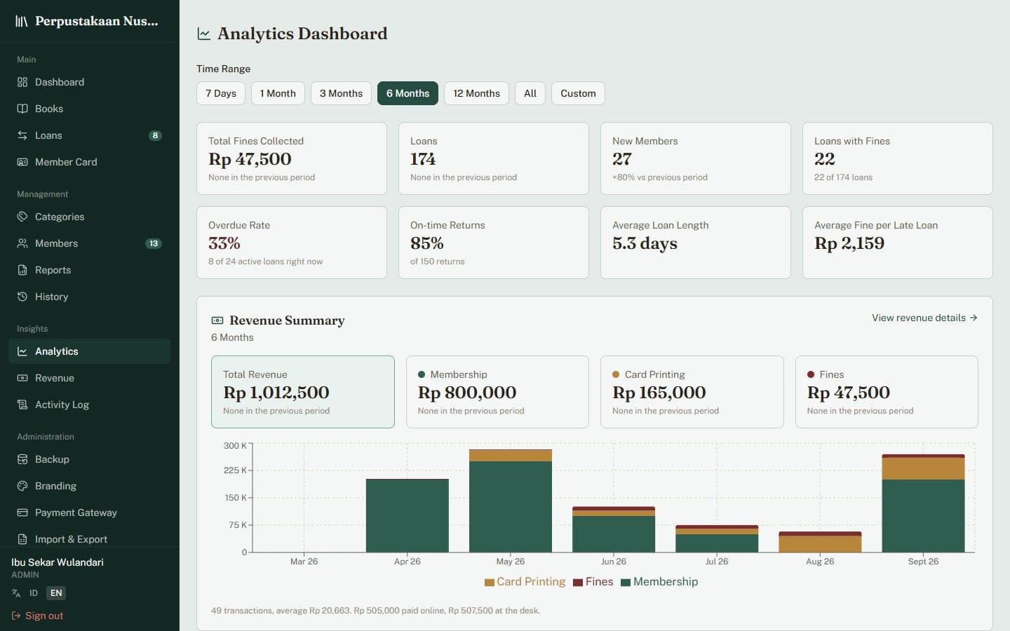Image resolution: width=1010 pixels, height=631 pixels.
Task: Switch language to EN
Action: tap(56, 593)
